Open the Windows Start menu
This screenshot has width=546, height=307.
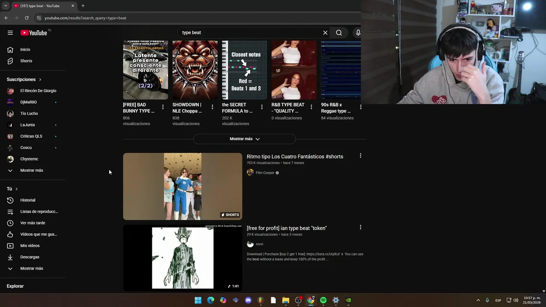click(198, 300)
